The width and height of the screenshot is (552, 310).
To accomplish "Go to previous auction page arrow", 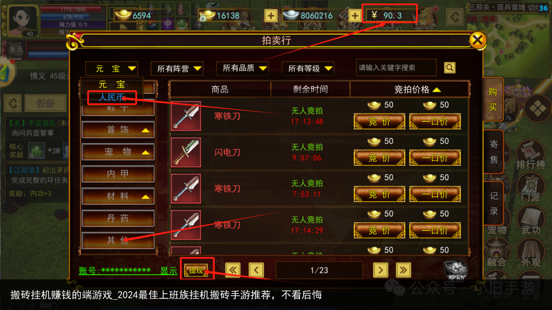I will (256, 270).
